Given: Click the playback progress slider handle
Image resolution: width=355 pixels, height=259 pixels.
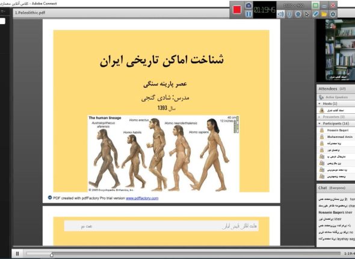Looking at the screenshot, I should pos(52,255).
